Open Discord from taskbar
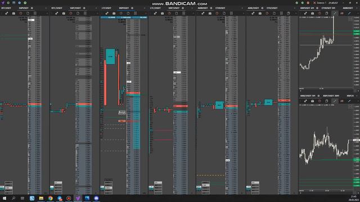Screen dimensions: 360x202 96,198
